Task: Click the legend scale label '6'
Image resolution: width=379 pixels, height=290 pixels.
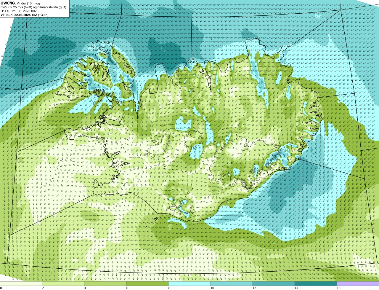Action: pyautogui.click(x=127, y=288)
